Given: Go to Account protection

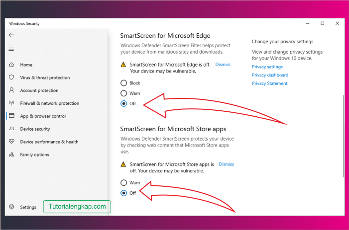Looking at the screenshot, I should click(x=39, y=90).
